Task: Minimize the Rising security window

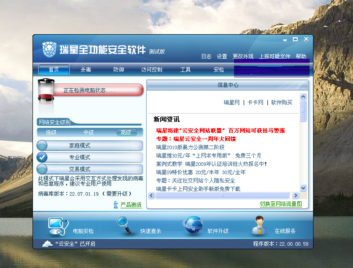Action: point(285,40)
